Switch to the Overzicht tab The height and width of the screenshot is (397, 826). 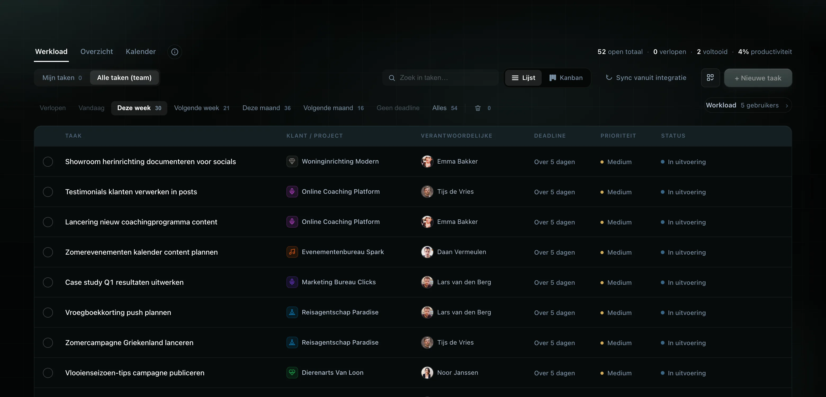[97, 52]
